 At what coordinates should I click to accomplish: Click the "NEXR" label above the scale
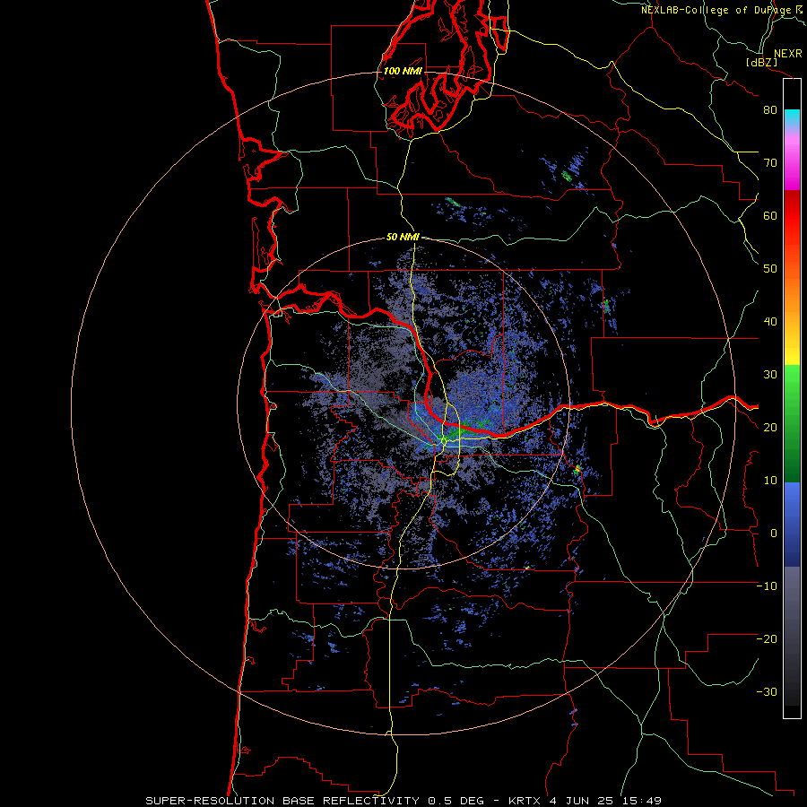click(x=787, y=54)
